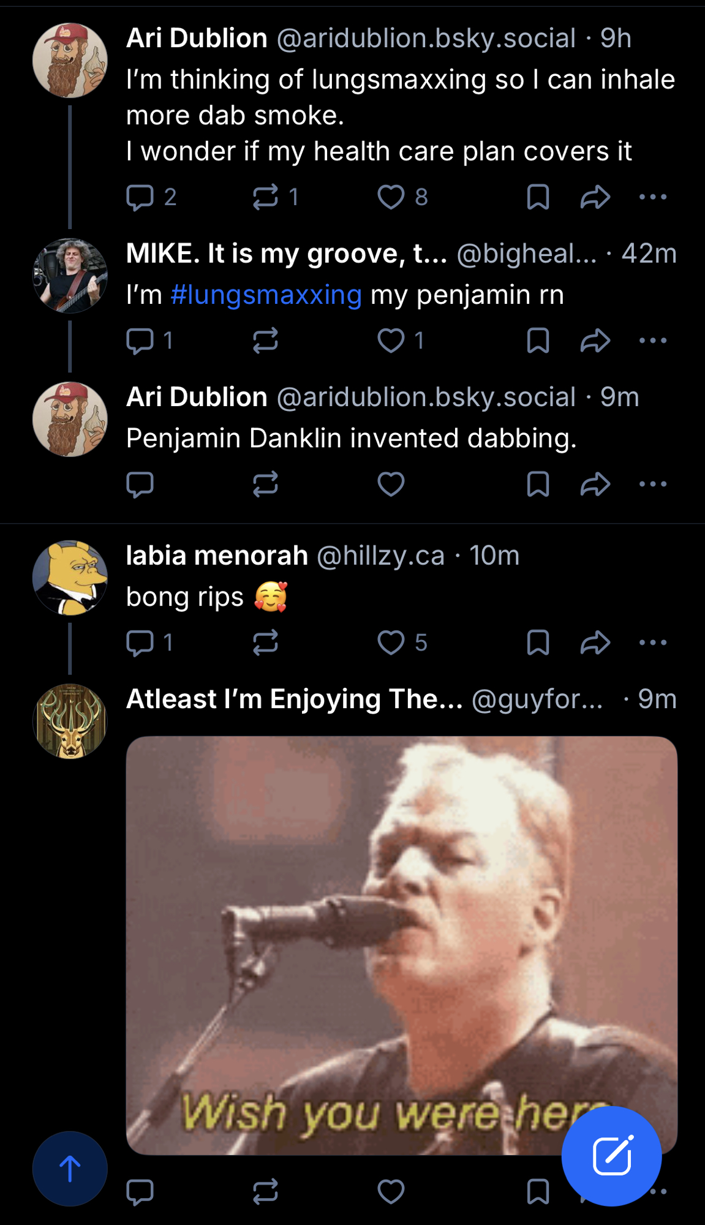Reply to the lungsmaxxing dab smoke post

[140, 197]
